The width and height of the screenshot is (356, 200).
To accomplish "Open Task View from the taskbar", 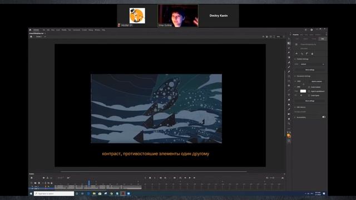I will pyautogui.click(x=82, y=194).
